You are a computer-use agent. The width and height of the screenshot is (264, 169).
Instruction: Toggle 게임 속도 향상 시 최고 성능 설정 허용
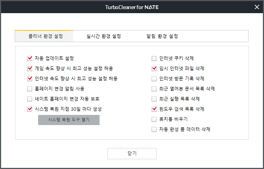pyautogui.click(x=30, y=68)
